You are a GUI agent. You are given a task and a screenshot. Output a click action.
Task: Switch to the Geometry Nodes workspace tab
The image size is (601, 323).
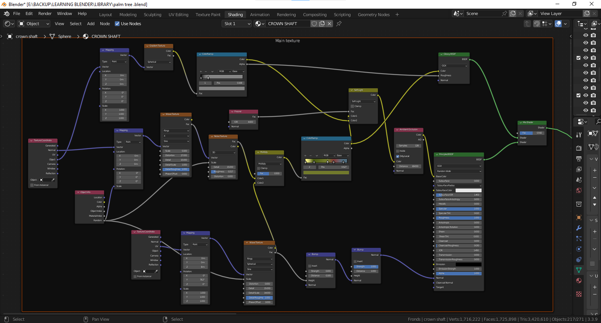click(374, 15)
